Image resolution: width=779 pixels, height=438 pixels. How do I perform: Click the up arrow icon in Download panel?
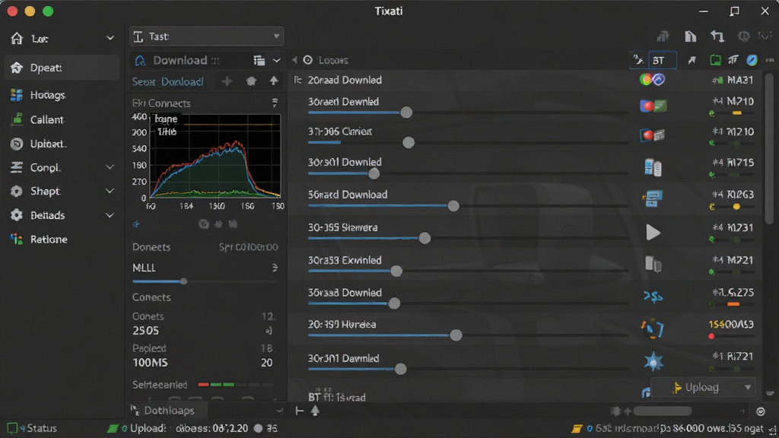pyautogui.click(x=274, y=81)
